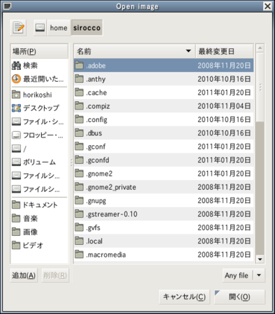Screen dimensions: 275x314
Task: Click the file list vertical scrollbar thumb
Action: coord(260,87)
